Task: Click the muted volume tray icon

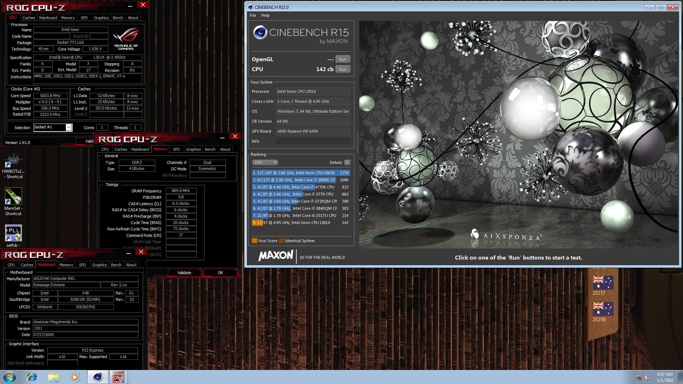Action: click(647, 377)
